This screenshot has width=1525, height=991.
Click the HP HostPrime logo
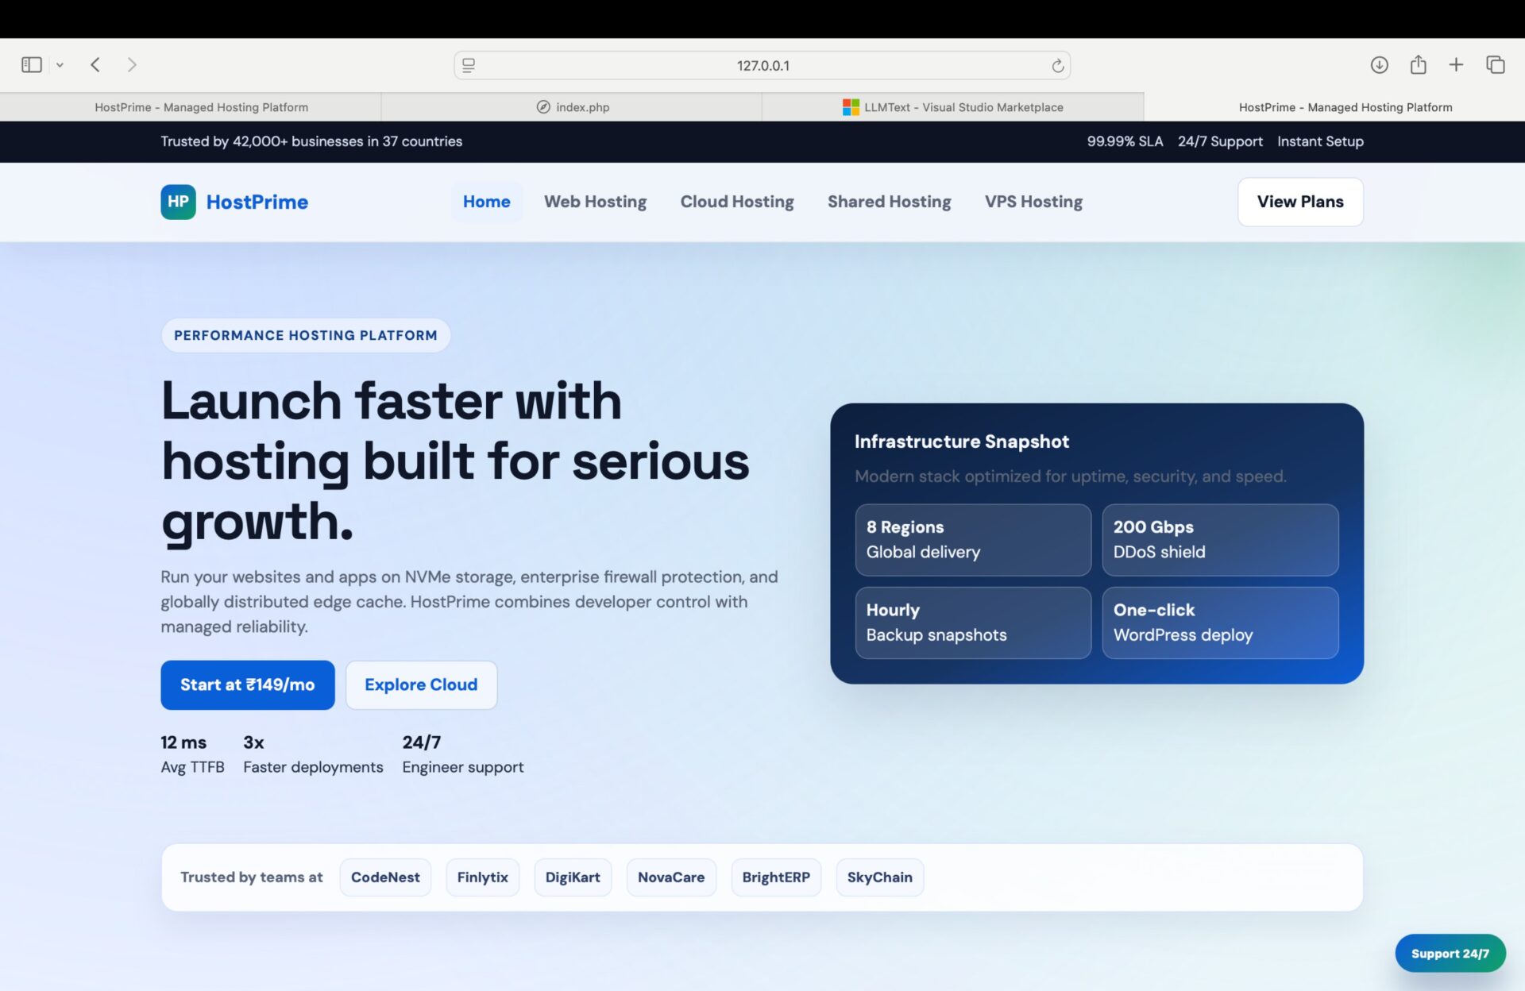(x=234, y=202)
